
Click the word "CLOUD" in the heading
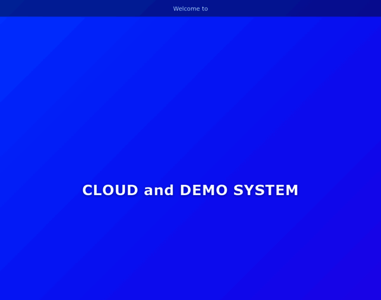(110, 190)
